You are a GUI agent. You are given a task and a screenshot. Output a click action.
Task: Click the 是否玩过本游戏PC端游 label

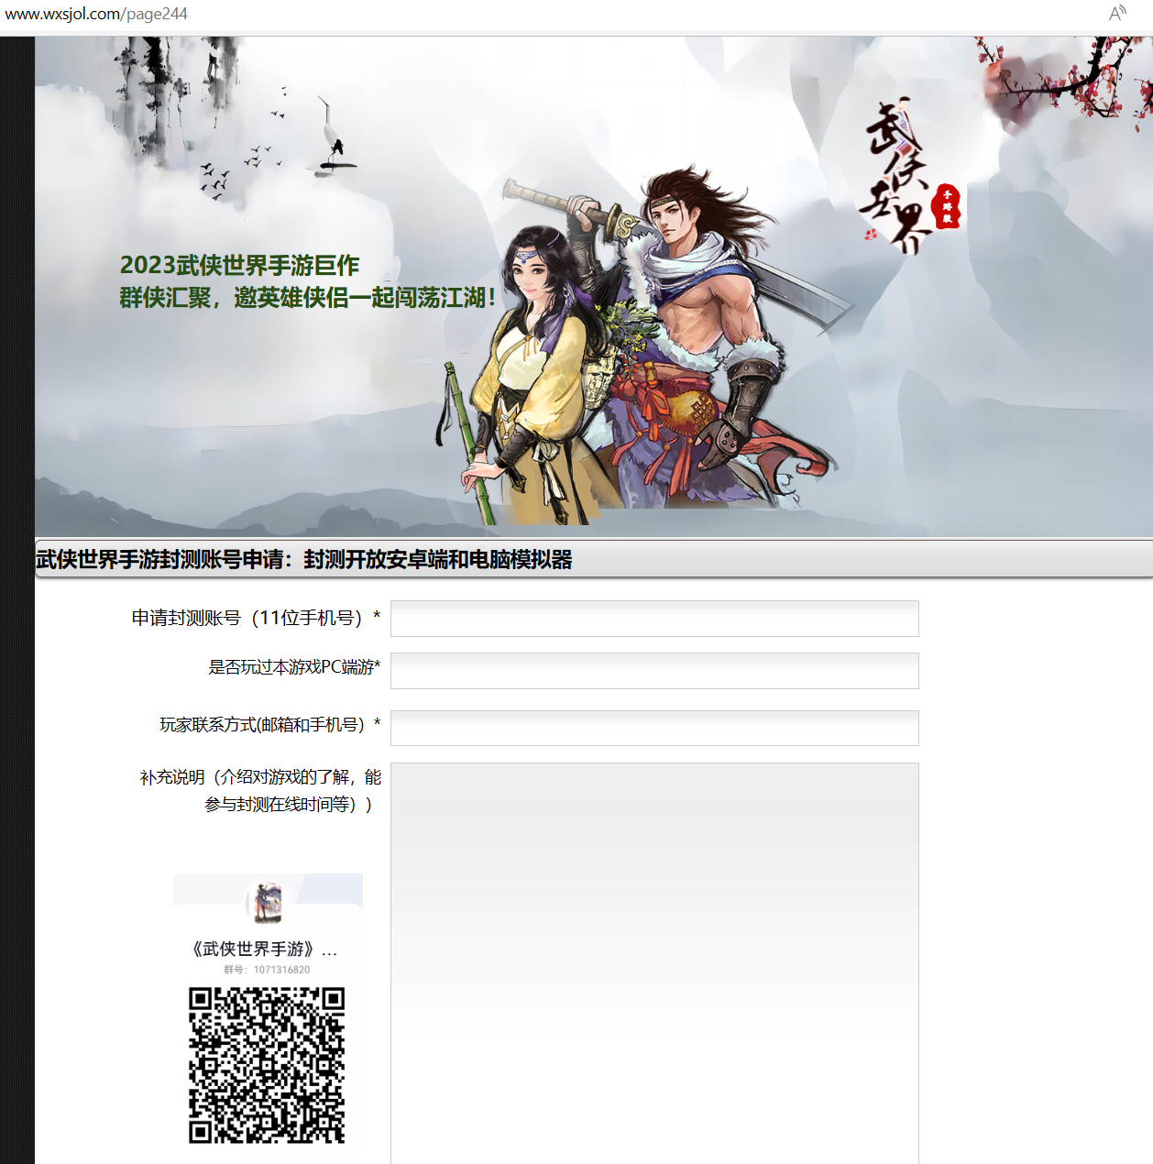point(294,667)
